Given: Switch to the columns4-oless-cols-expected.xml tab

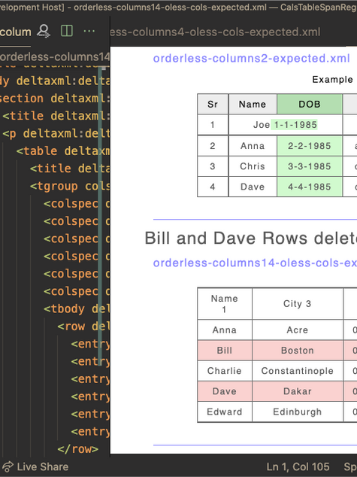Looking at the screenshot, I should (x=215, y=32).
